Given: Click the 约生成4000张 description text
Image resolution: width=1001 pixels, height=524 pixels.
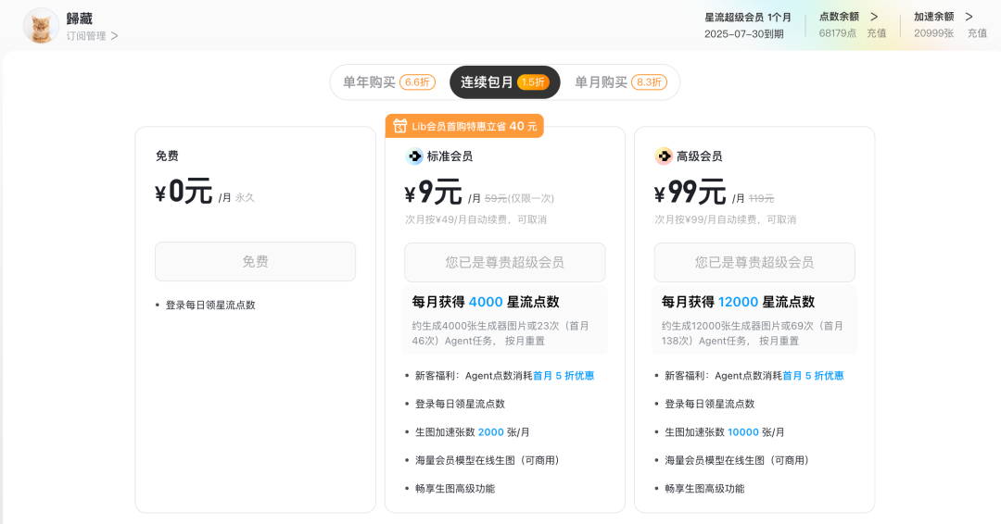Looking at the screenshot, I should coord(500,332).
